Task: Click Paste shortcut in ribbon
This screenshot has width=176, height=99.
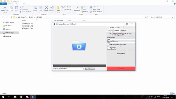Action: 25,12
